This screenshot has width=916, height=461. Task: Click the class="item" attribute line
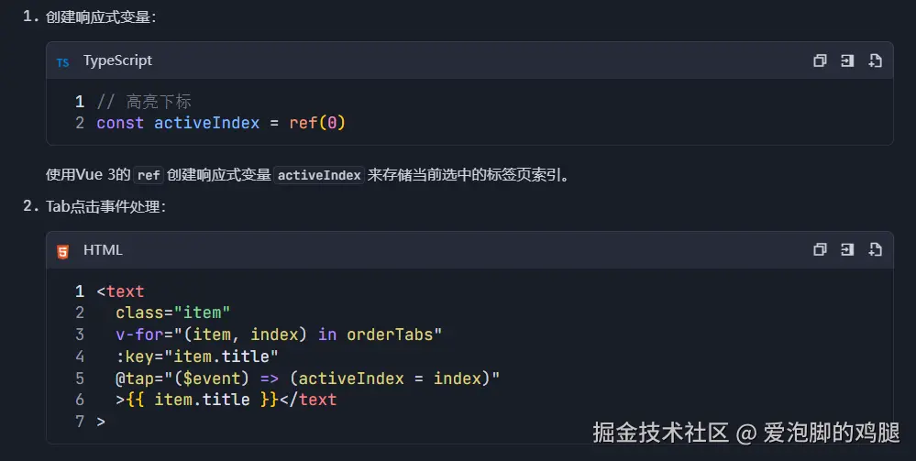(172, 313)
